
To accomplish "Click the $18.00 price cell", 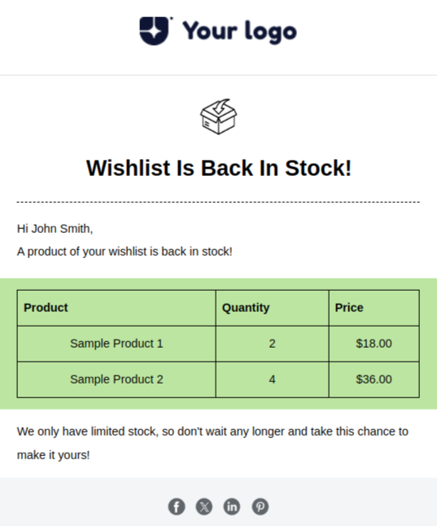I will click(x=374, y=344).
